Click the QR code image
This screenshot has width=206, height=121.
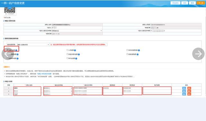click(x=10, y=10)
